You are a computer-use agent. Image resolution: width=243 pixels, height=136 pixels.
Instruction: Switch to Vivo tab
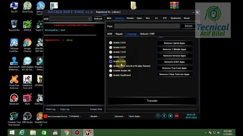pyautogui.click(x=148, y=18)
